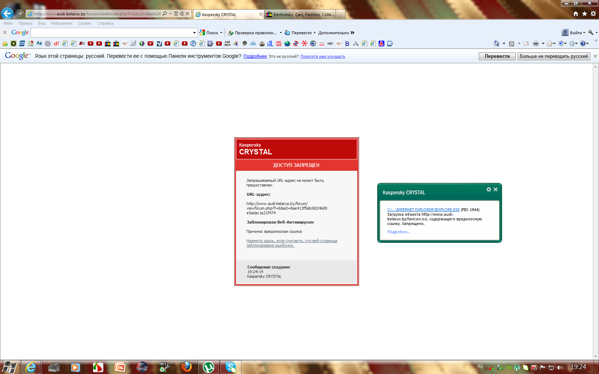Click Помогите нам улучшить link
The image size is (599, 374).
(x=323, y=56)
